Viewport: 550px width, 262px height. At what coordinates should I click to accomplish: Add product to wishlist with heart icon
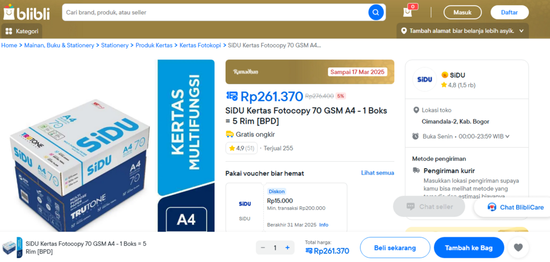coord(518,248)
